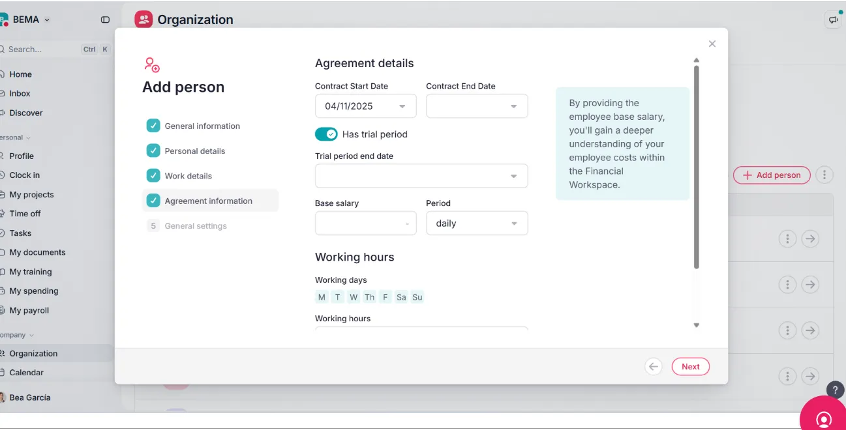
Task: Click the back arrow button in dialog footer
Action: (653, 367)
